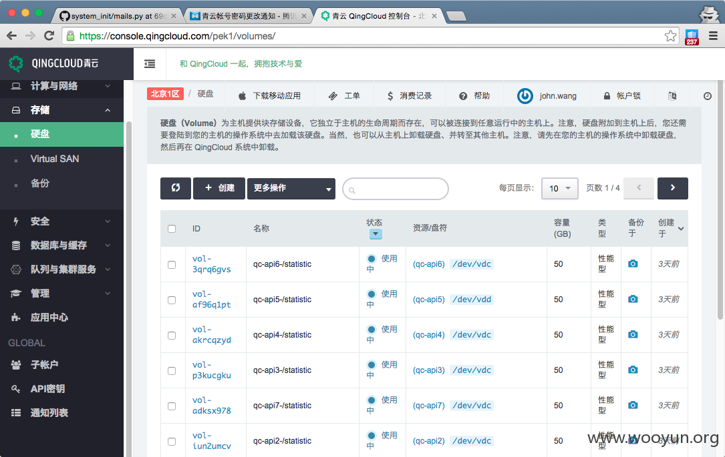Click the browser extension shield icon
This screenshot has width=725, height=457.
pyautogui.click(x=692, y=37)
